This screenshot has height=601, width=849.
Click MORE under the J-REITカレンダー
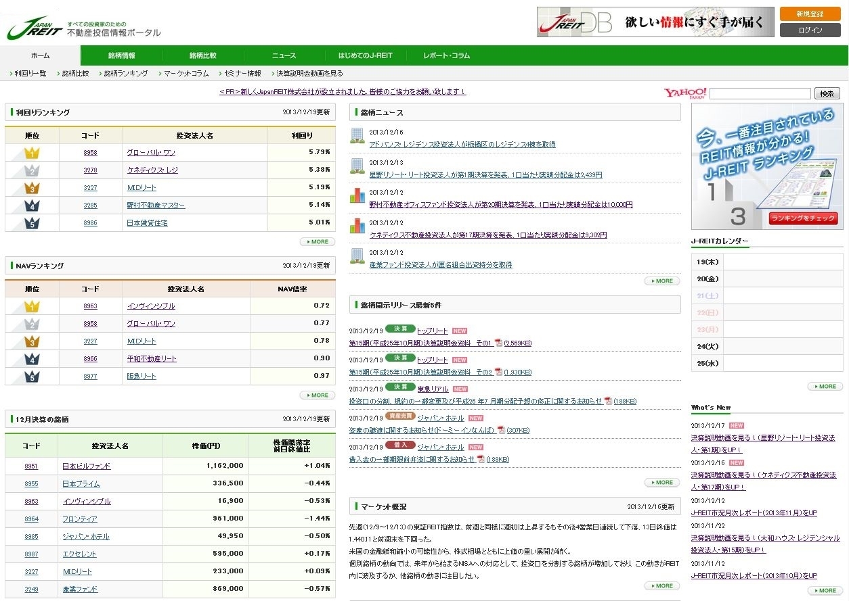pos(825,386)
